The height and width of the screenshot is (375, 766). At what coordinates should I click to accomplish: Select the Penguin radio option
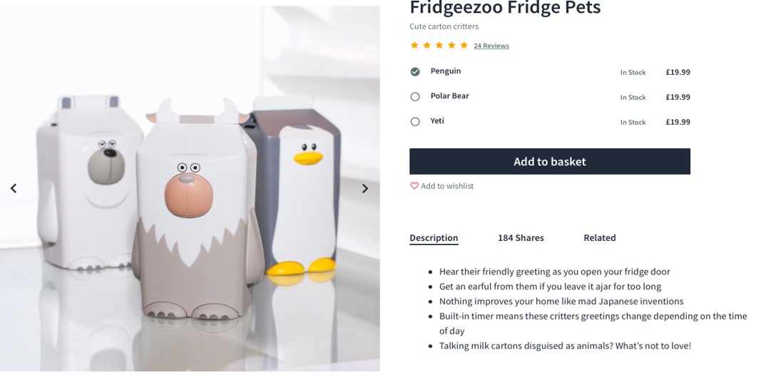pos(415,72)
